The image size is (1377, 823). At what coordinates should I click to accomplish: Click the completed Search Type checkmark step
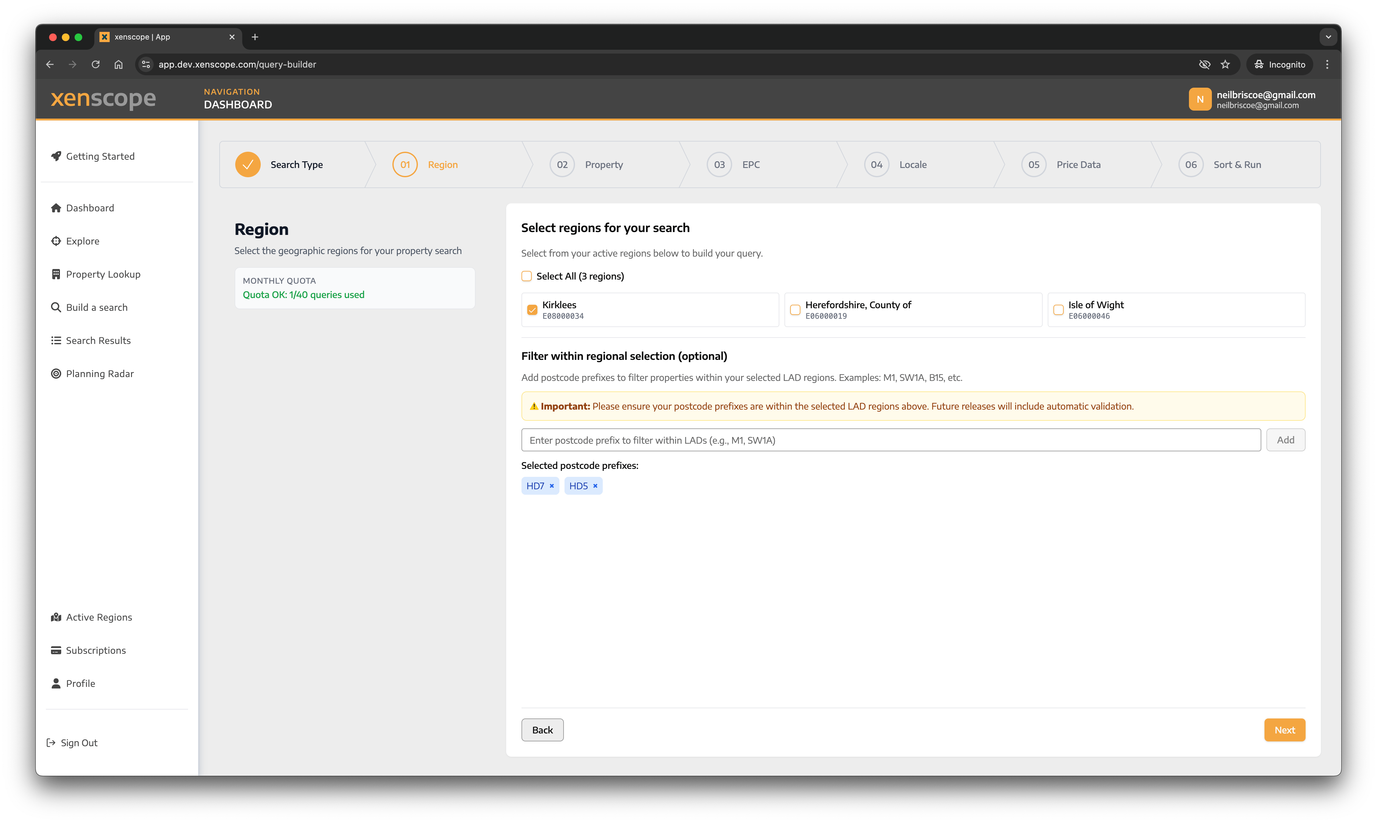[x=248, y=165]
